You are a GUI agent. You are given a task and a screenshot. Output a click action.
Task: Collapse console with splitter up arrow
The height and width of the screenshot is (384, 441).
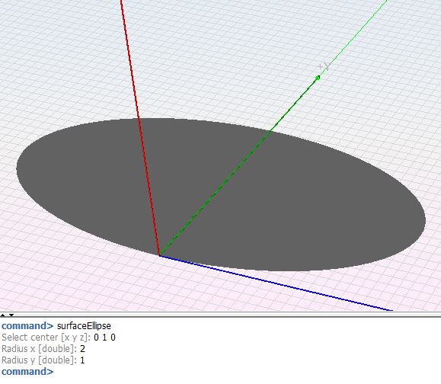point(2,315)
